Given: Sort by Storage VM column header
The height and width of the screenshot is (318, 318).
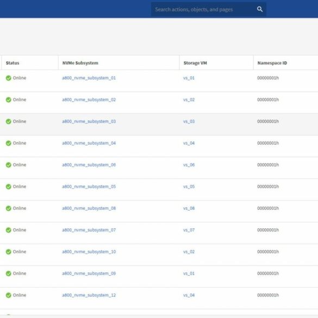Looking at the screenshot, I should tap(195, 63).
